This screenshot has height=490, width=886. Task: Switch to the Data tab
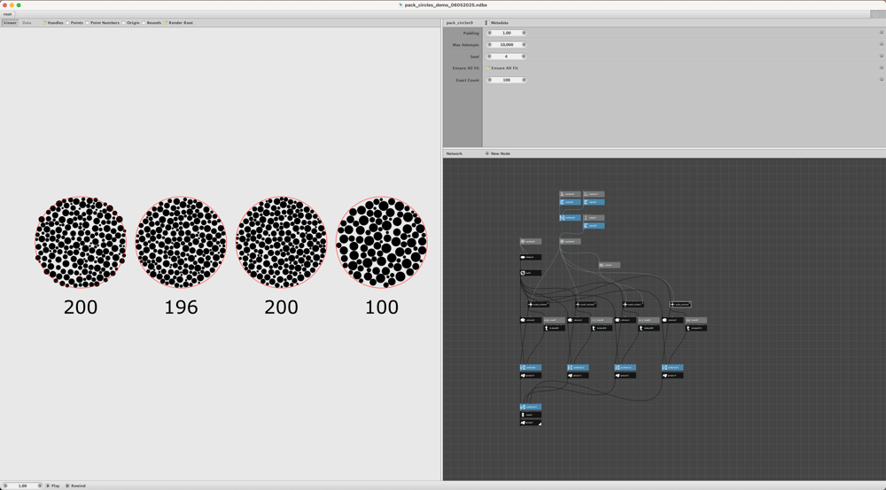(x=27, y=23)
